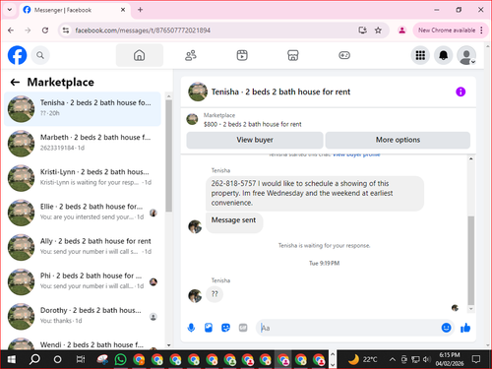Viewport: 492px width, 369px height.
Task: Open the Chrome profile icon
Action: tap(401, 31)
